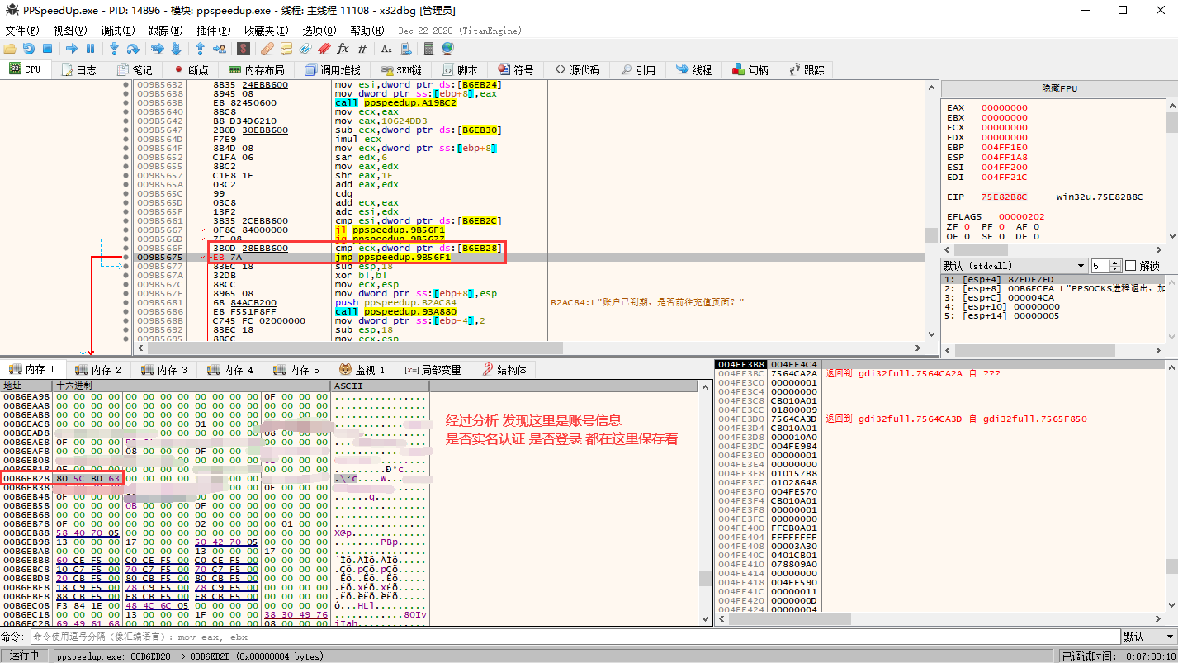
Task: Open the calculator toolbar icon
Action: click(428, 49)
